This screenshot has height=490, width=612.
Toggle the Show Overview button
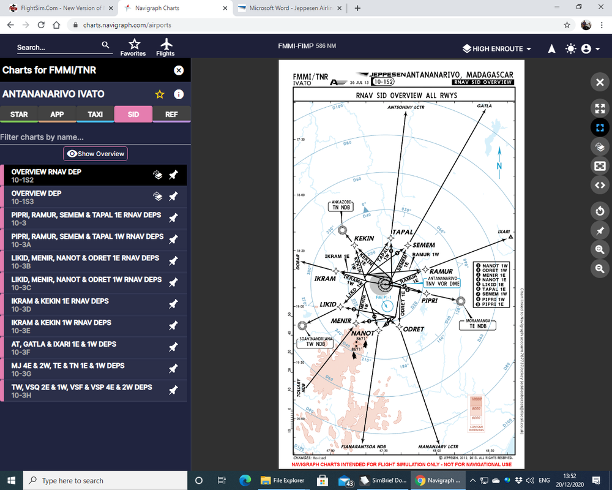[95, 154]
